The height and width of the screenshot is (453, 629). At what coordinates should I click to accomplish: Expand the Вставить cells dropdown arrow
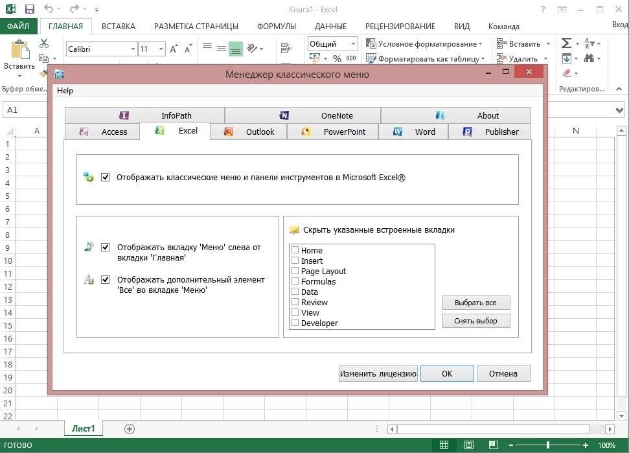(548, 43)
